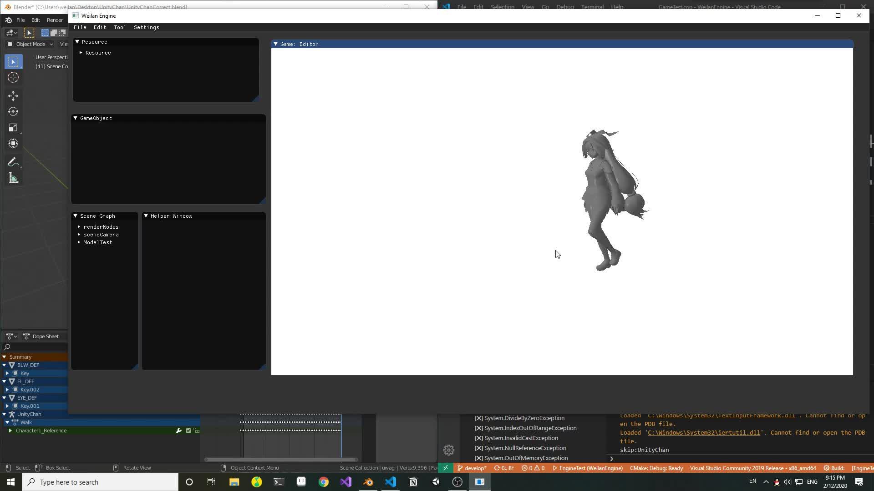Click VS Code remote window indicator icon
This screenshot has width=874, height=491.
pos(446,468)
